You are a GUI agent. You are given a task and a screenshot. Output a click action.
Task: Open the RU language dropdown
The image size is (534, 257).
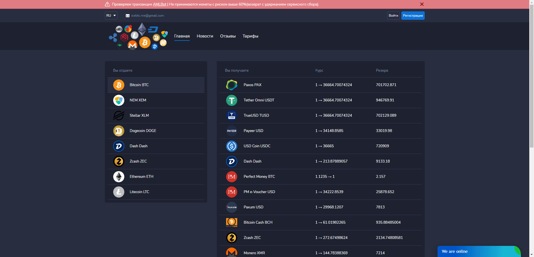(x=111, y=16)
